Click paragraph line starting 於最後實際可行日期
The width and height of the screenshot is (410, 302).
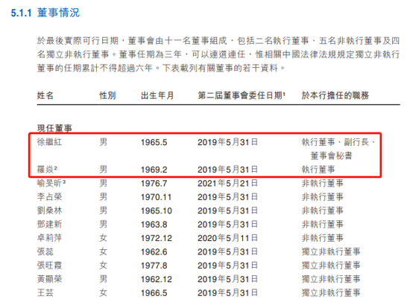218,41
